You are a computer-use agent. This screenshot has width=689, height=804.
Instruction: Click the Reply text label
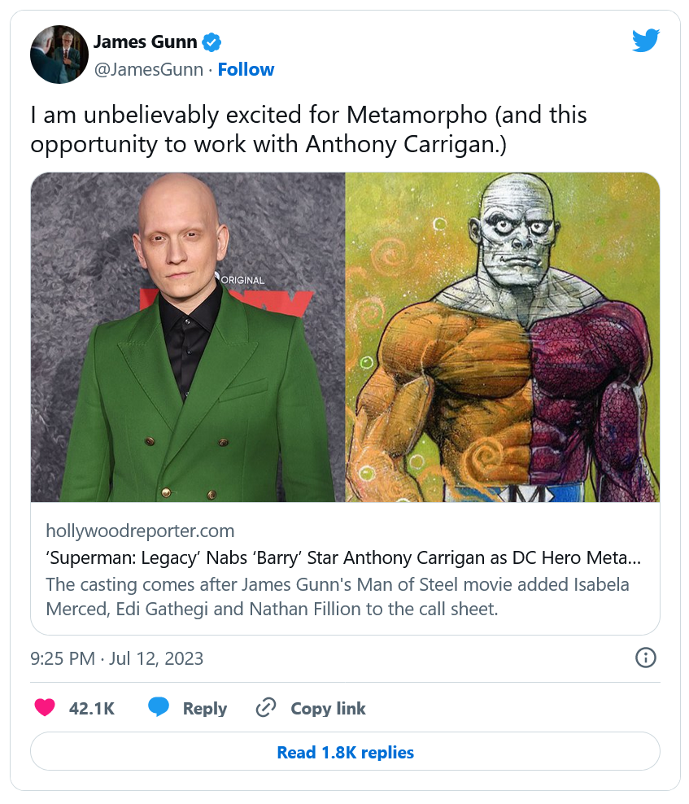click(x=204, y=709)
